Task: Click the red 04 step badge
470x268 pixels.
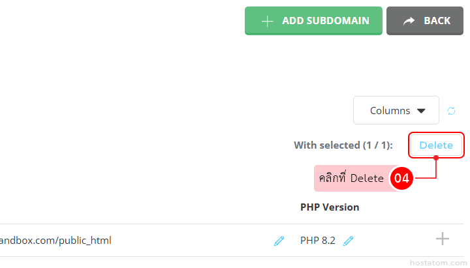Action: (403, 178)
